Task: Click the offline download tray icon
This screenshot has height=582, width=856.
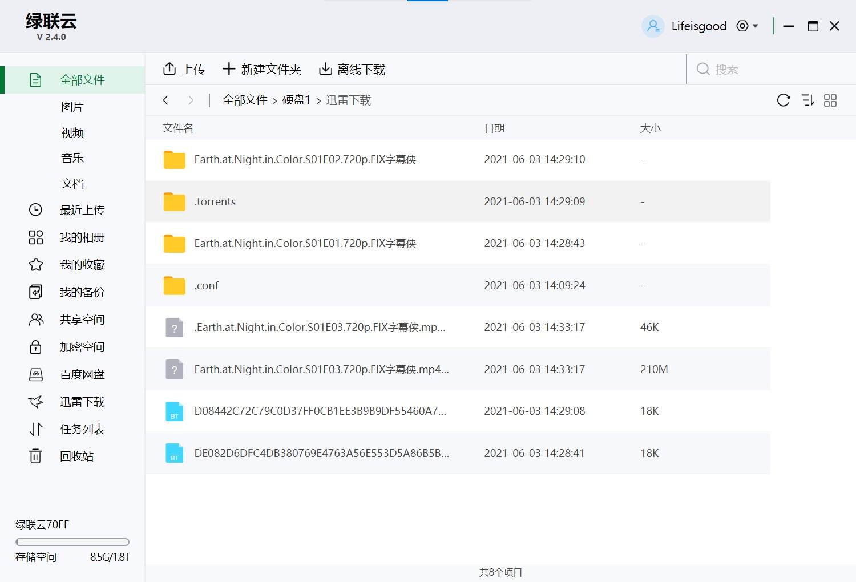Action: point(325,69)
